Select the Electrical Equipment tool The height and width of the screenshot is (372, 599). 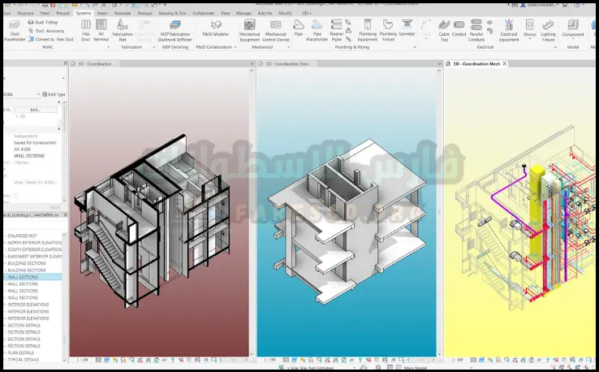508,31
